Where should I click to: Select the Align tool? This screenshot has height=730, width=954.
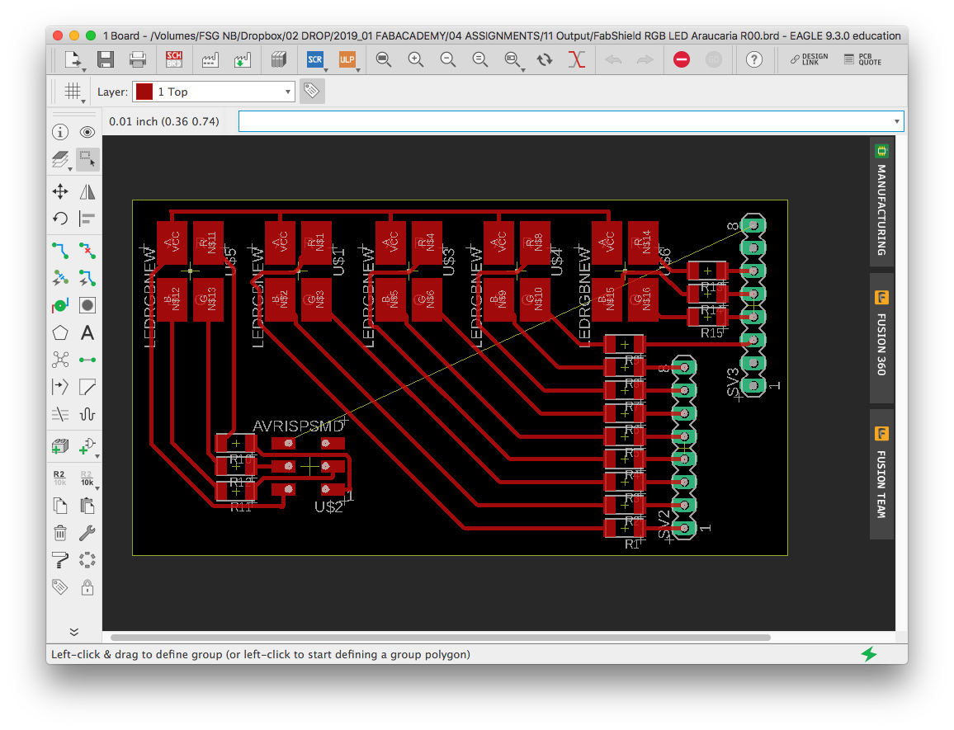coord(87,219)
